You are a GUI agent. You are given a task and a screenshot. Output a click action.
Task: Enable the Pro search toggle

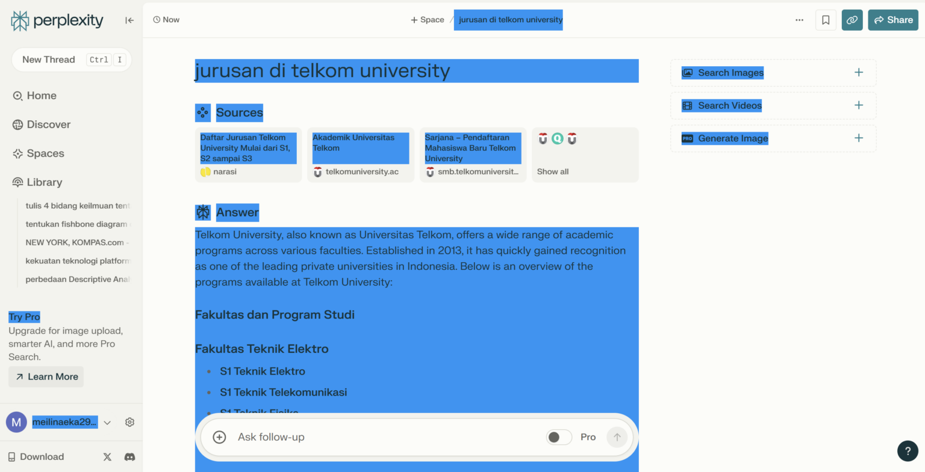tap(559, 437)
